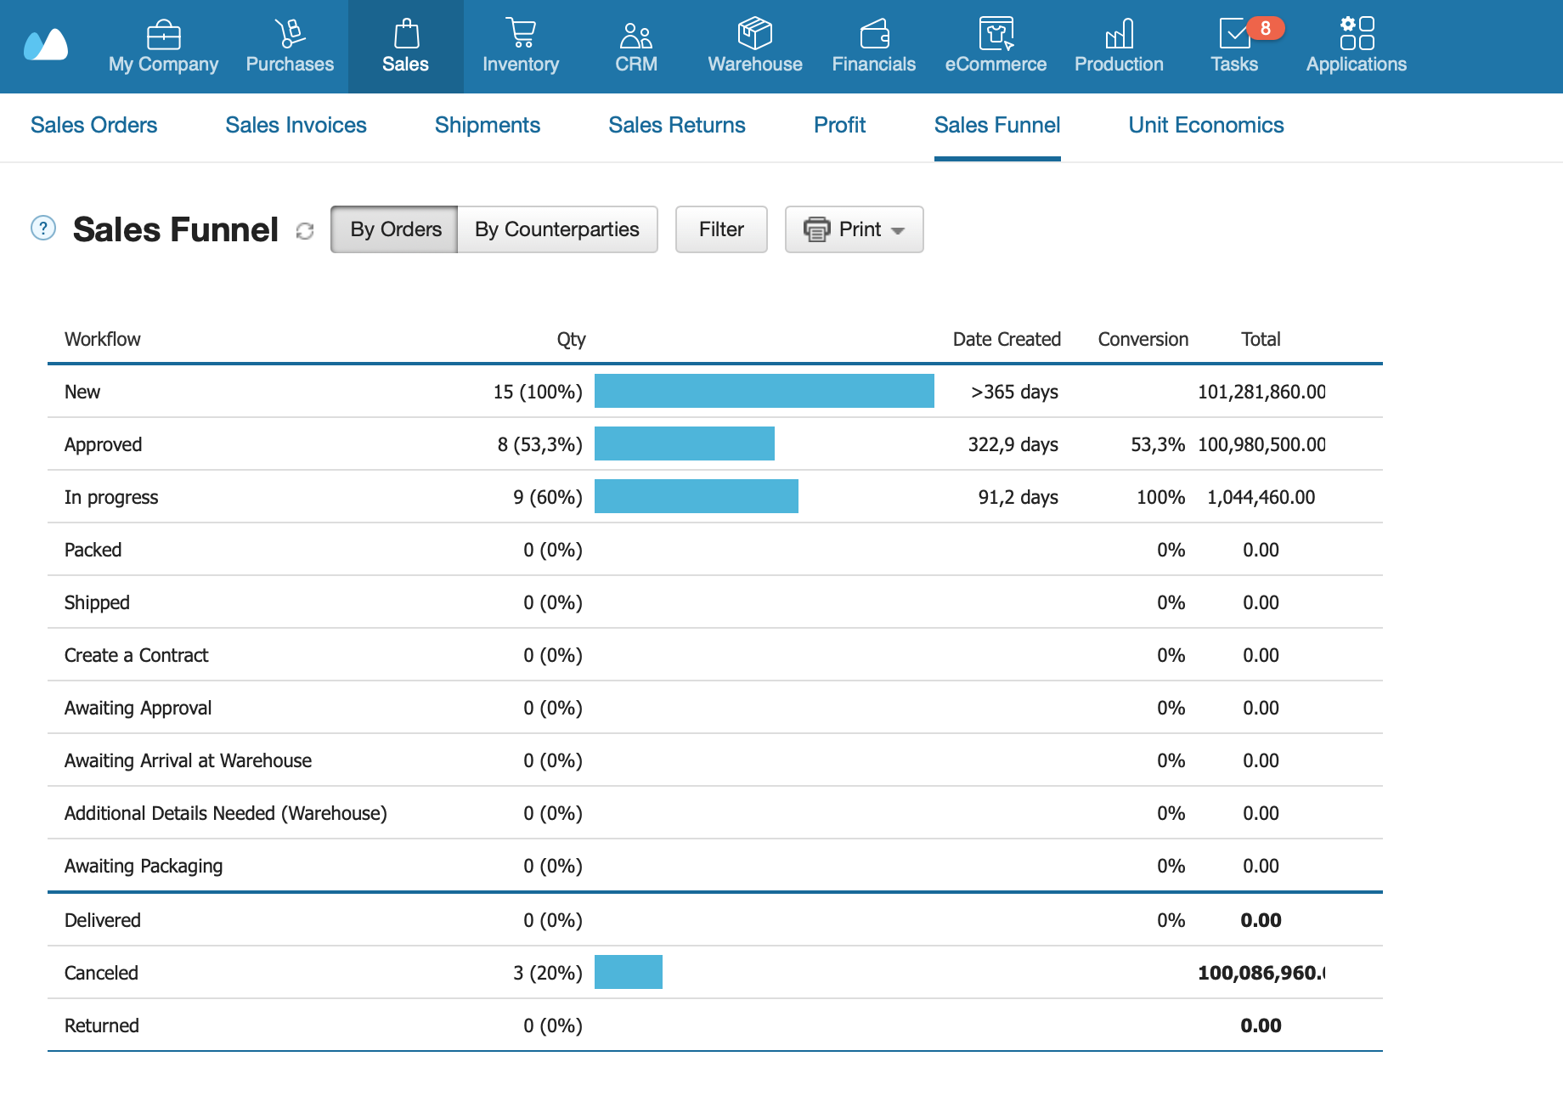Click the Qty column header

pyautogui.click(x=571, y=339)
